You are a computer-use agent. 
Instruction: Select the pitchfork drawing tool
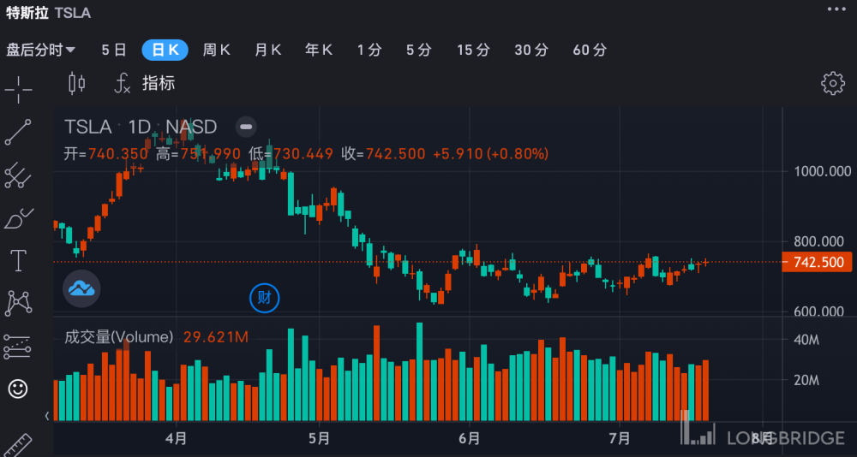[18, 176]
